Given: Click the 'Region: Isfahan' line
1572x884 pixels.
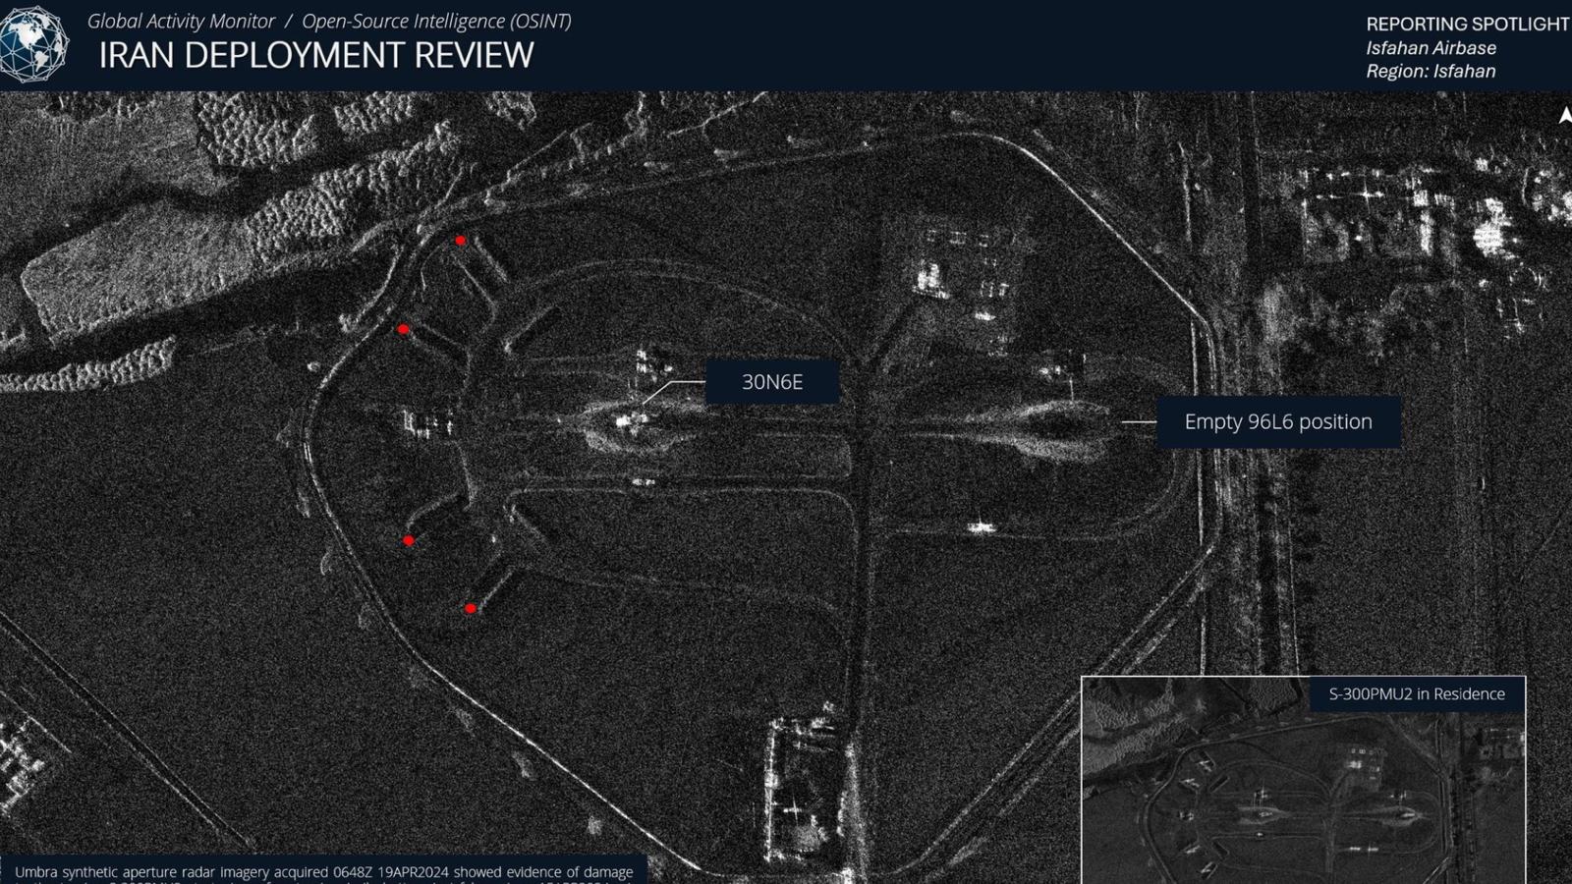Looking at the screenshot, I should pyautogui.click(x=1431, y=72).
